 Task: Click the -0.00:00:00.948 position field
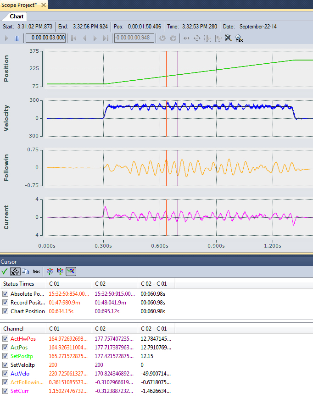[x=134, y=38]
